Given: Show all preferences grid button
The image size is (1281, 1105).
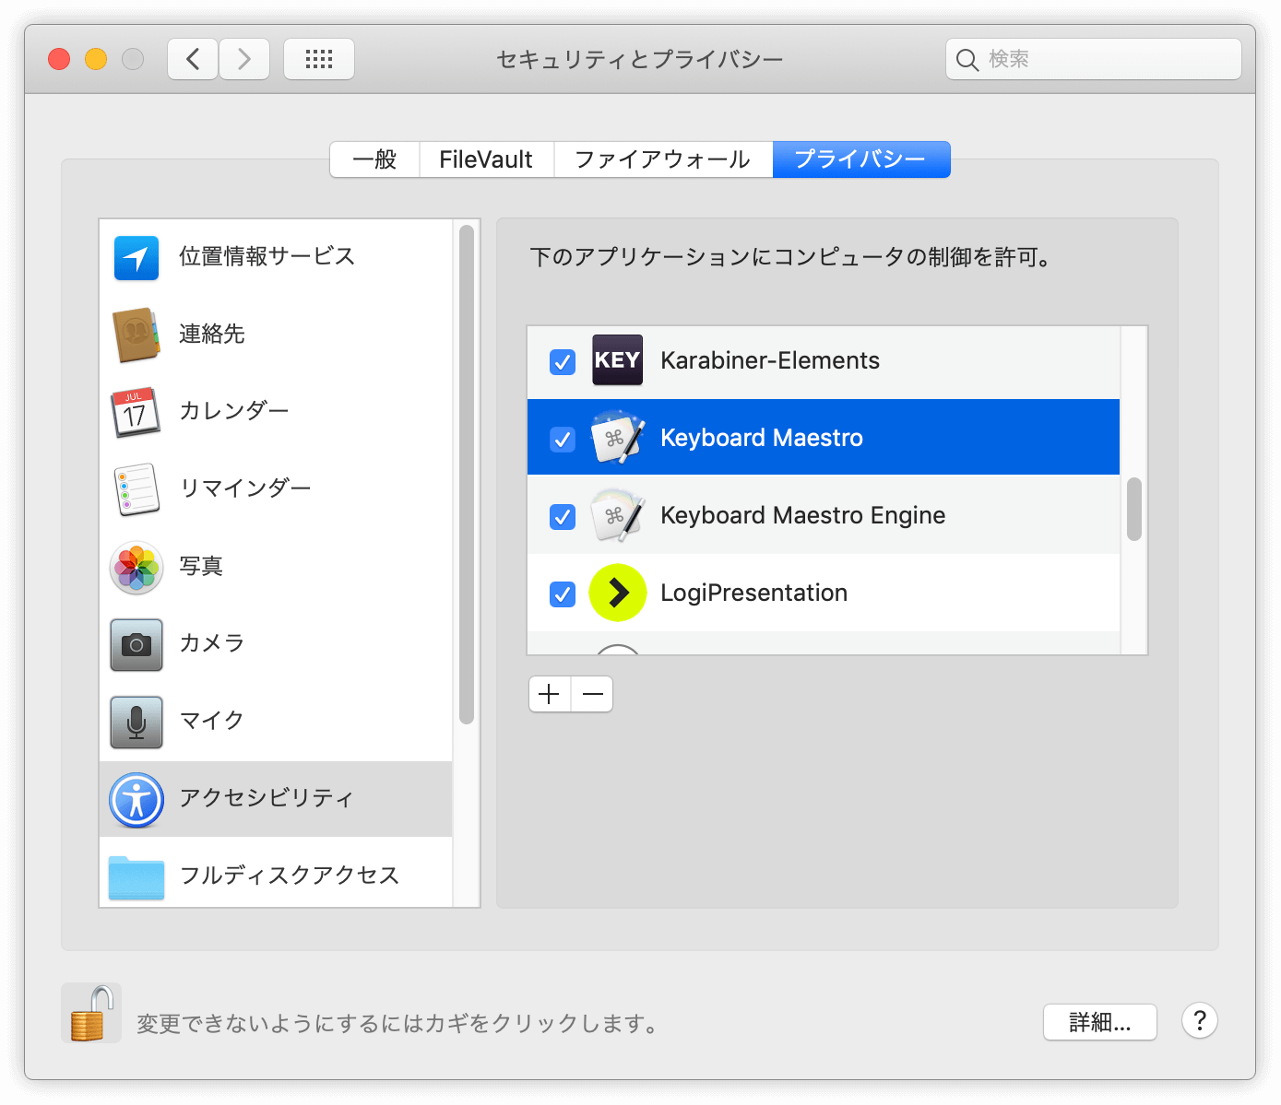Looking at the screenshot, I should [319, 59].
